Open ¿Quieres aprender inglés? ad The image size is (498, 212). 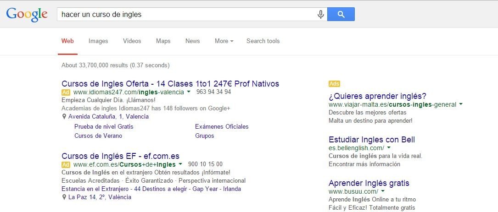coord(377,96)
